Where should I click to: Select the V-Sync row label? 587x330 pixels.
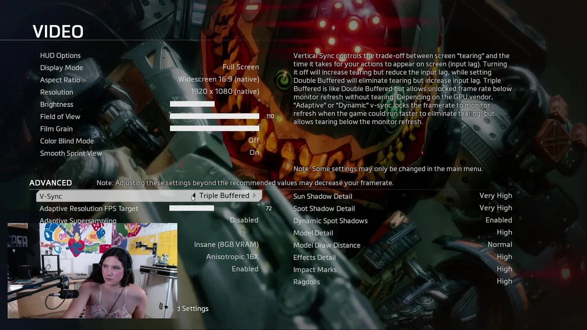(x=50, y=196)
